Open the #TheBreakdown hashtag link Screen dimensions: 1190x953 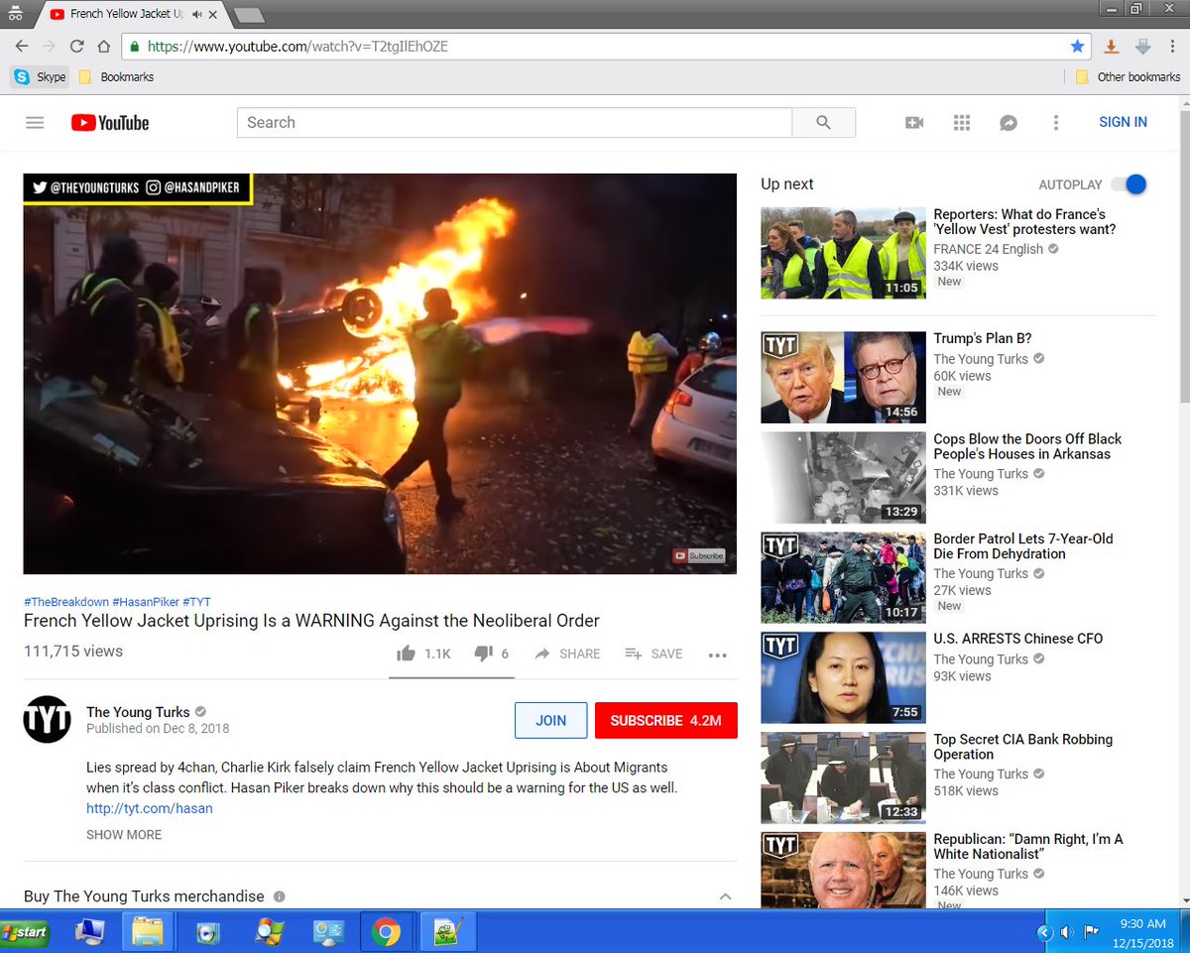click(x=66, y=602)
